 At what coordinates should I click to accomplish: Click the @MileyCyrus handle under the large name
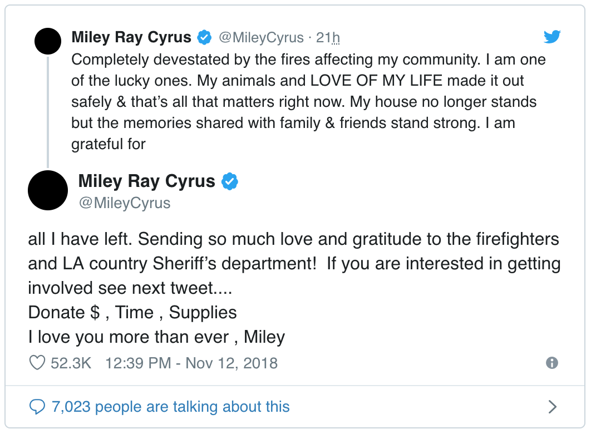(x=125, y=203)
